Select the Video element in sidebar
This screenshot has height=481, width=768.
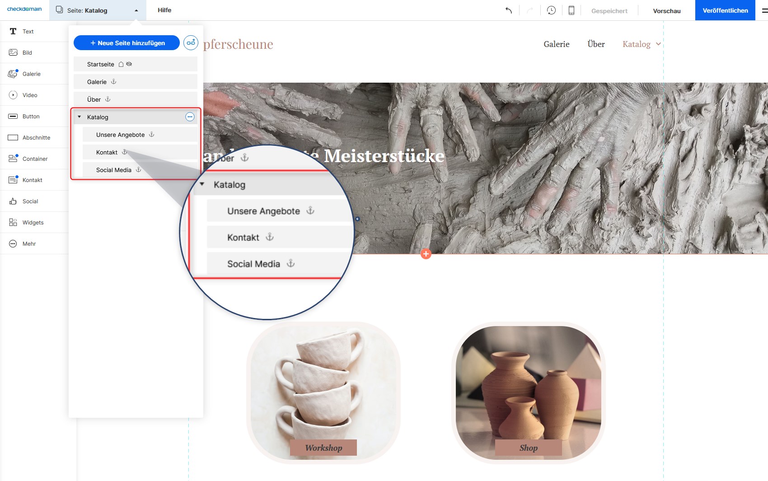[x=30, y=95]
